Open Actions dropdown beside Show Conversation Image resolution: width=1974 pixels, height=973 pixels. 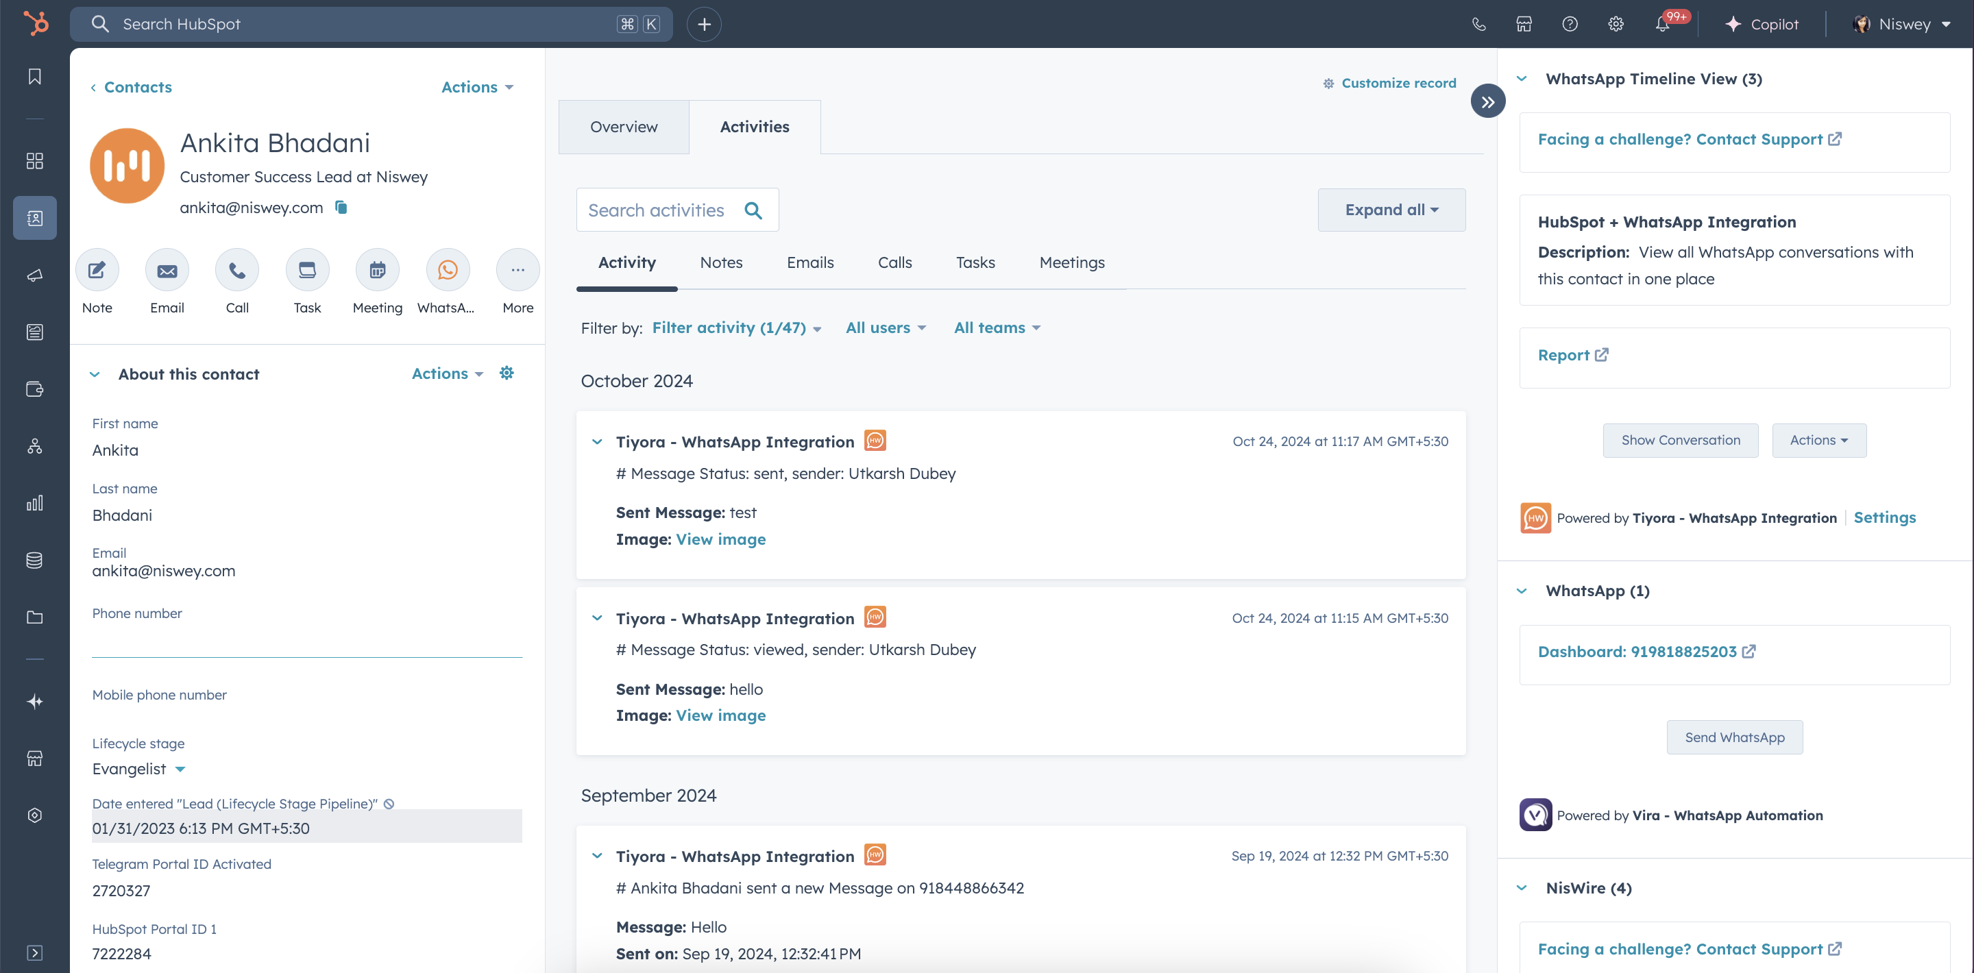point(1819,441)
